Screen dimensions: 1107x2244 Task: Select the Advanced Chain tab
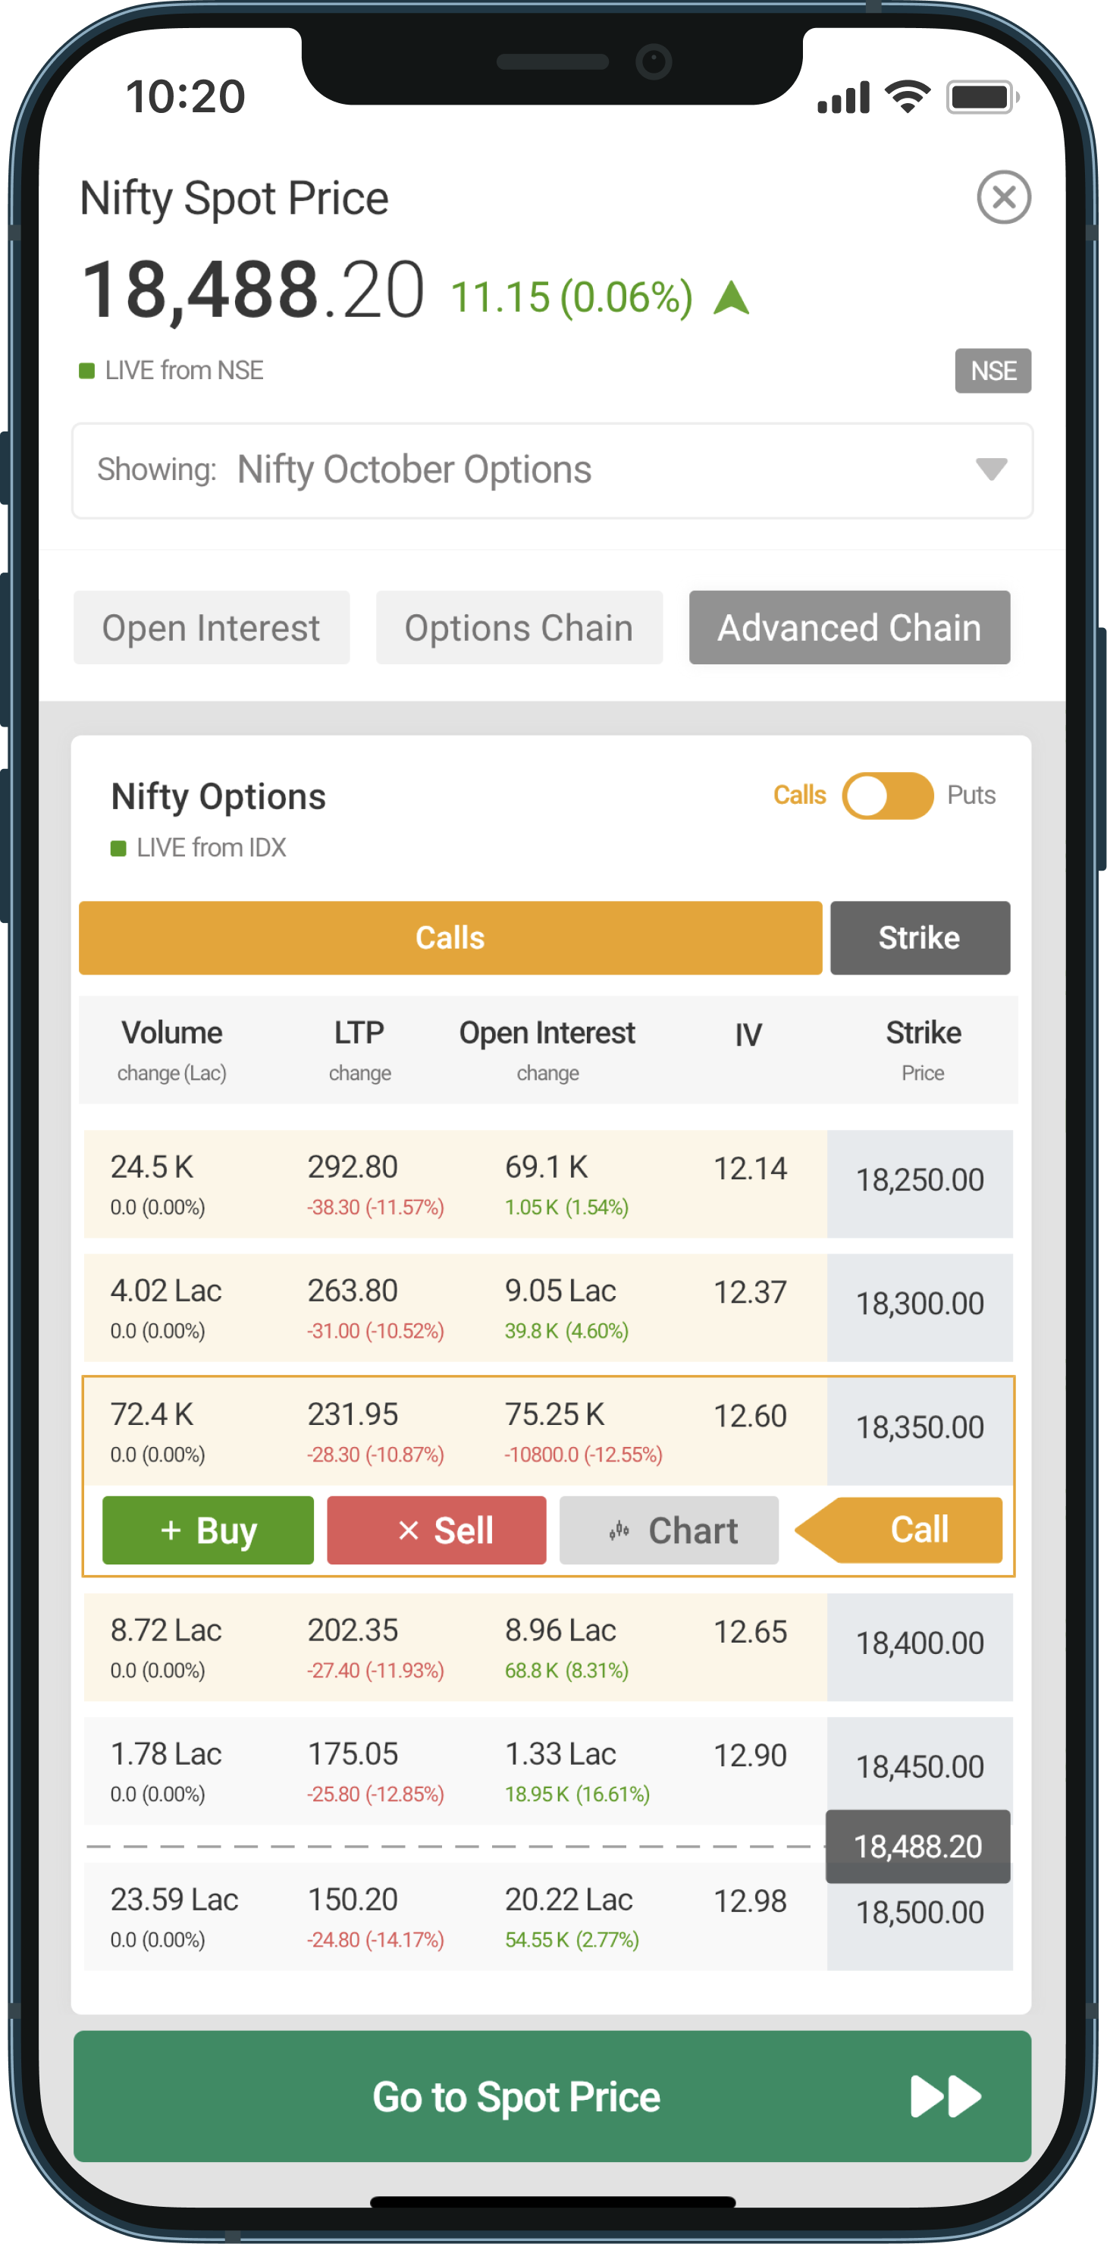tap(849, 627)
